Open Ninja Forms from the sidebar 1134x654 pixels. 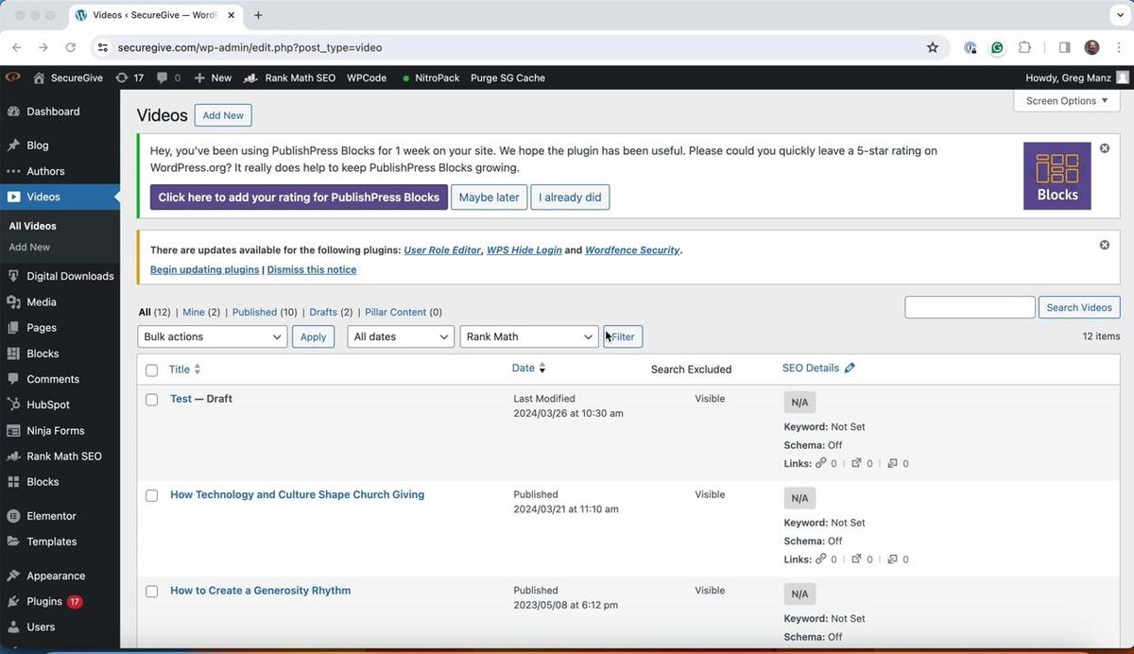tap(13, 430)
